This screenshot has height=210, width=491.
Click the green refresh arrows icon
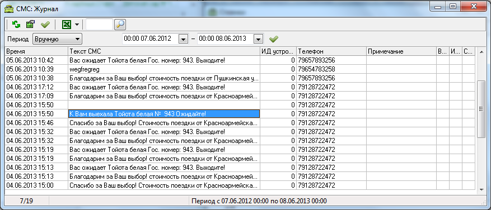16,24
